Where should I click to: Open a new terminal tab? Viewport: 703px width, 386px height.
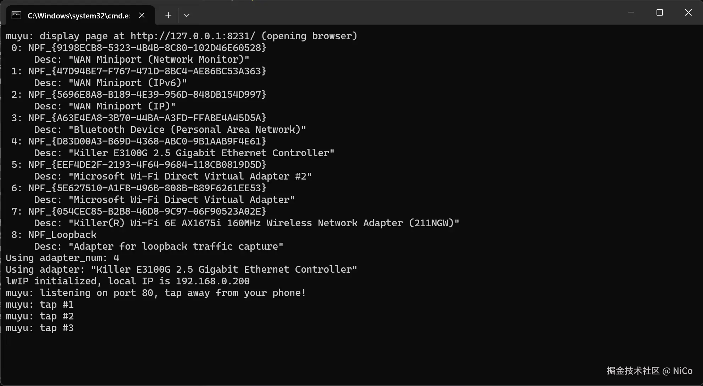168,15
